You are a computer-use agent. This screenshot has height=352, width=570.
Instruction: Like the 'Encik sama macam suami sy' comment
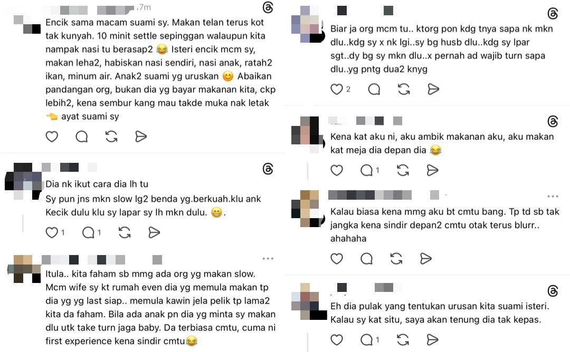point(52,137)
